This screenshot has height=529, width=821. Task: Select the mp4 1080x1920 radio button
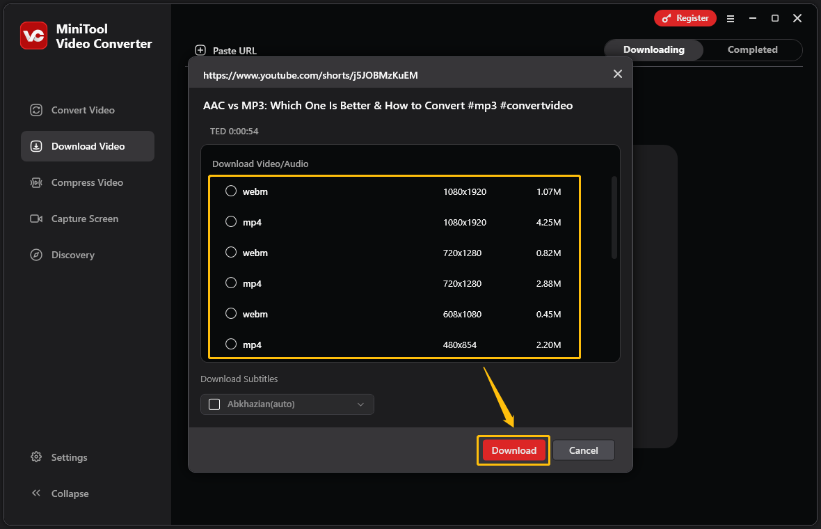(231, 221)
